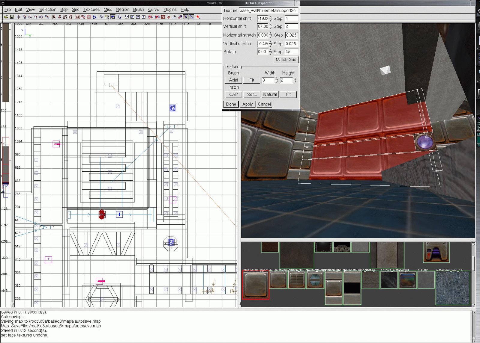This screenshot has height=343, width=480.
Task: Click the console log vertical scrollbar
Action: pyautogui.click(x=474, y=327)
